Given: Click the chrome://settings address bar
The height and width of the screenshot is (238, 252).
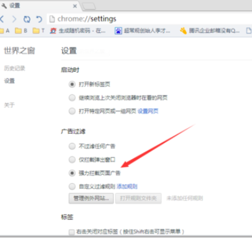Looking at the screenshot, I should click(x=149, y=19).
